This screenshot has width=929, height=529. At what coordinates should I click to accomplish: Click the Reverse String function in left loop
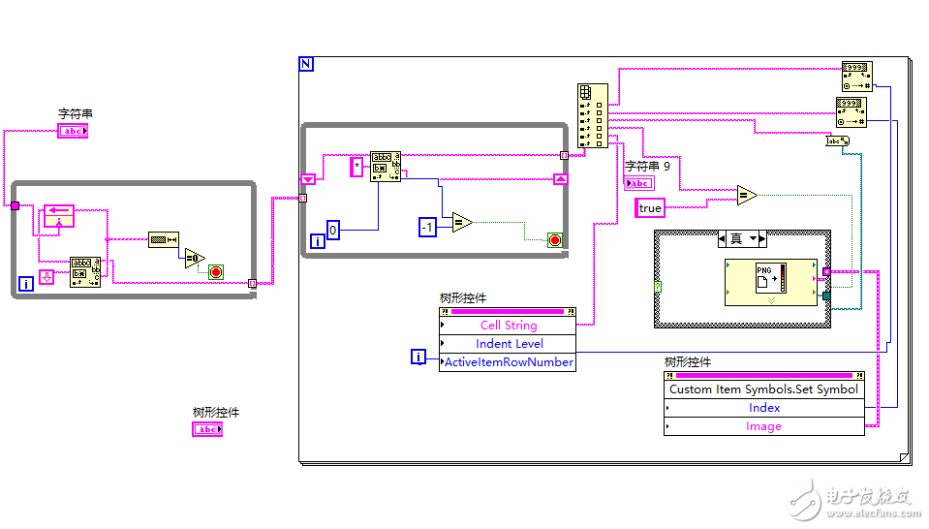point(59,216)
